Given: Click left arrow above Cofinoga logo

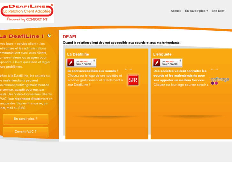Looking at the screenshot, I should (x=212, y=69).
